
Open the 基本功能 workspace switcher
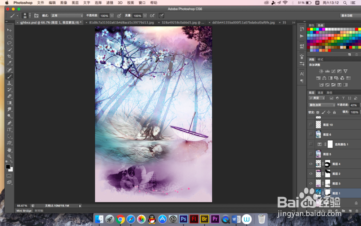(x=350, y=16)
